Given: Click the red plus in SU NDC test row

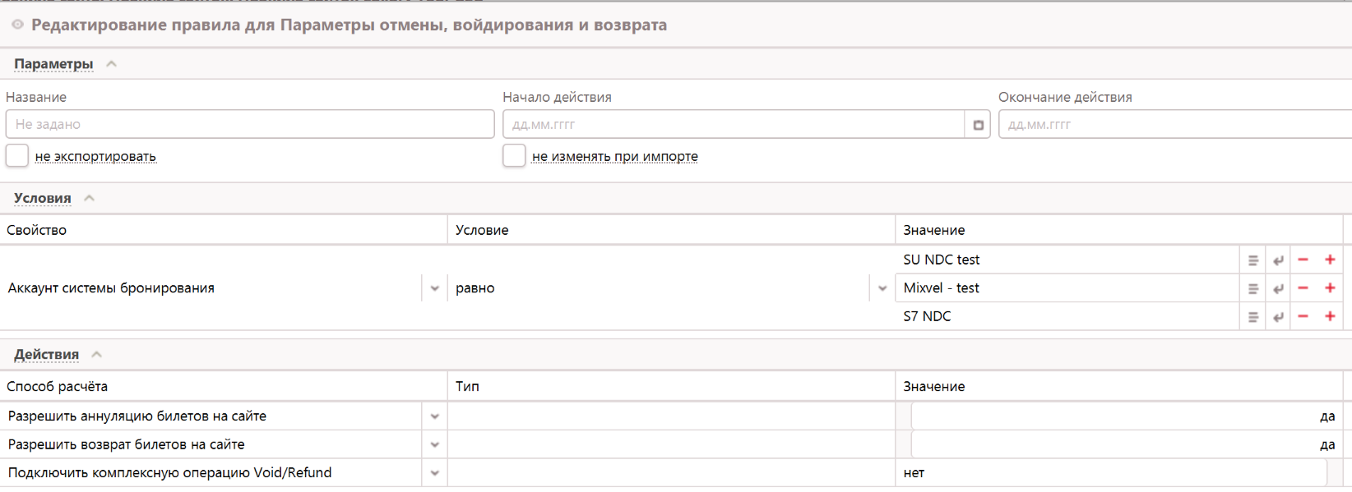Looking at the screenshot, I should [1330, 260].
